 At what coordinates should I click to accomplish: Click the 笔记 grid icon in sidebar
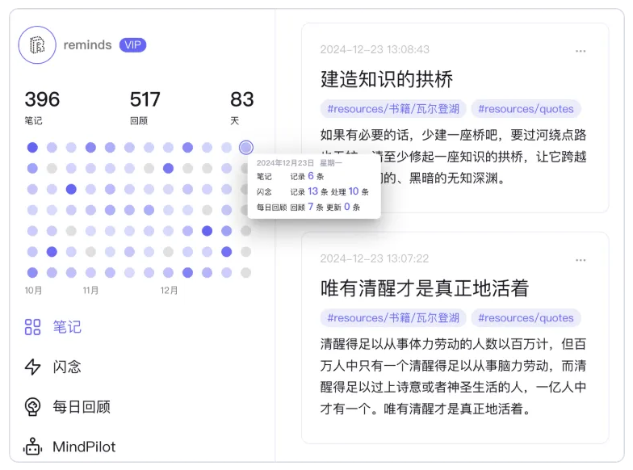click(32, 327)
